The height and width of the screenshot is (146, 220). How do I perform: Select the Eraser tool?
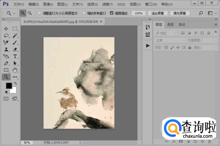click(15, 49)
